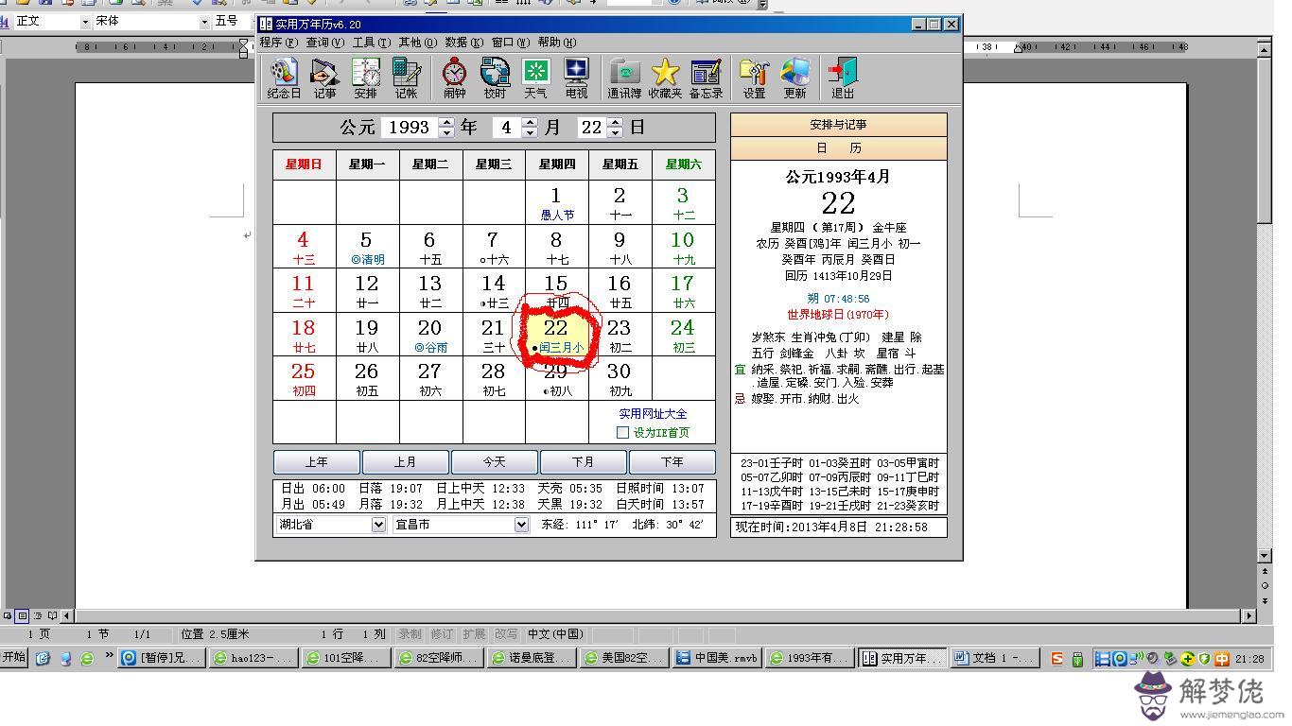The width and height of the screenshot is (1292, 726).
Task: Open the 纪念日 anniversary tool
Action: coord(284,78)
